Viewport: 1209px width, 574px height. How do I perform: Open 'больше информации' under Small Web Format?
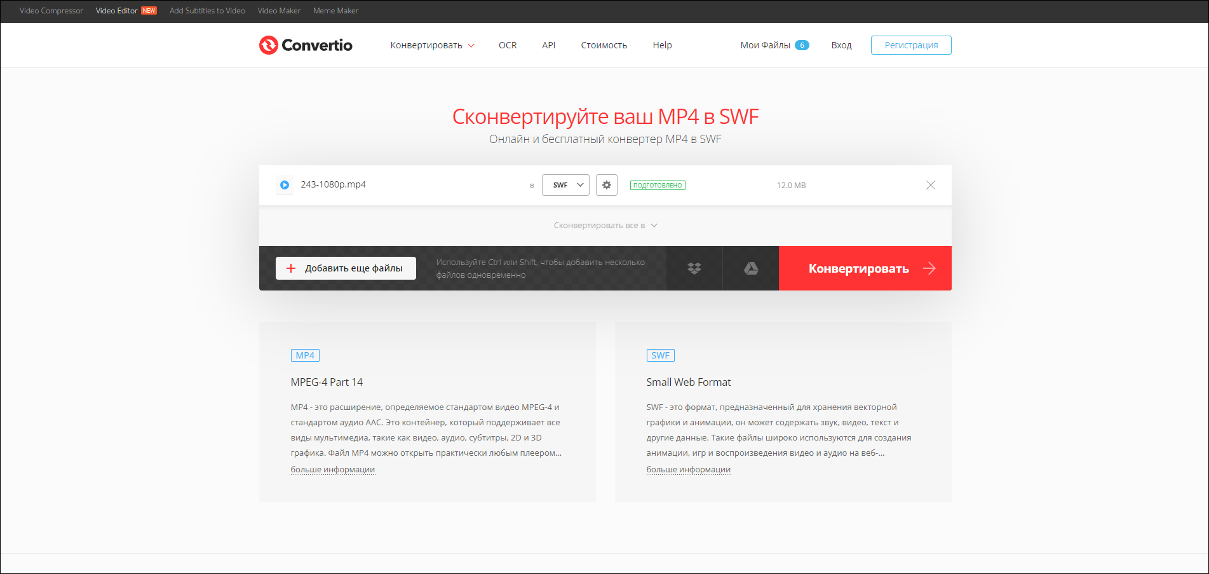click(x=689, y=470)
